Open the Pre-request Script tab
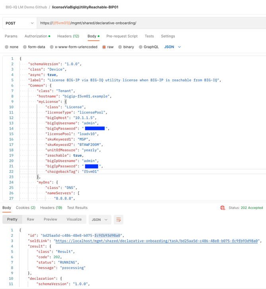266x289 pixels. coord(122,36)
